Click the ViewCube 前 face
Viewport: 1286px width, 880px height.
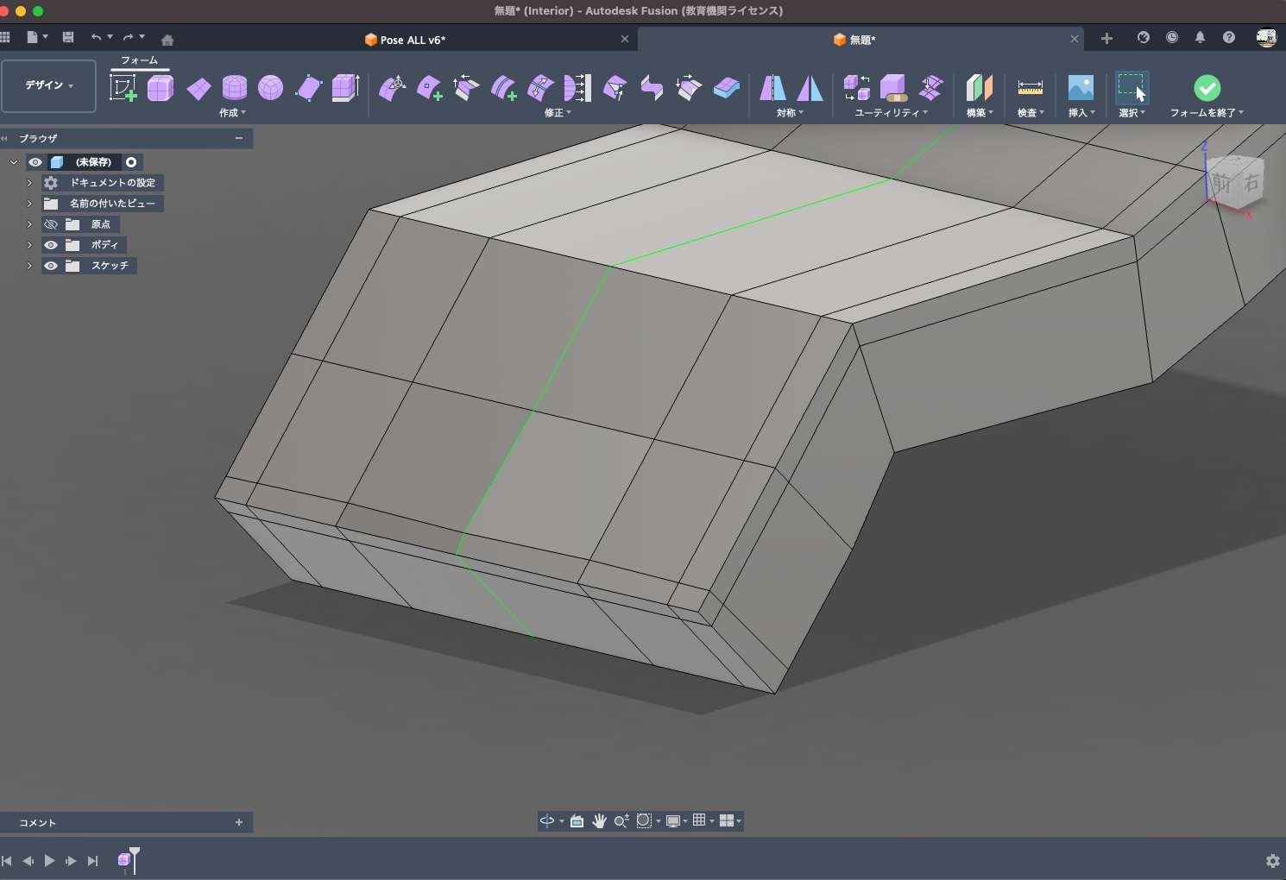point(1221,183)
